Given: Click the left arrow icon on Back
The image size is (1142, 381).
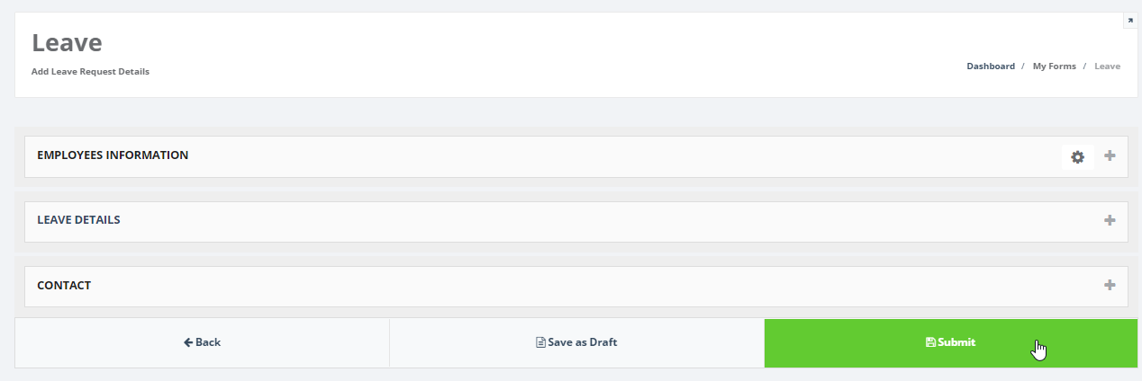Looking at the screenshot, I should (x=188, y=342).
